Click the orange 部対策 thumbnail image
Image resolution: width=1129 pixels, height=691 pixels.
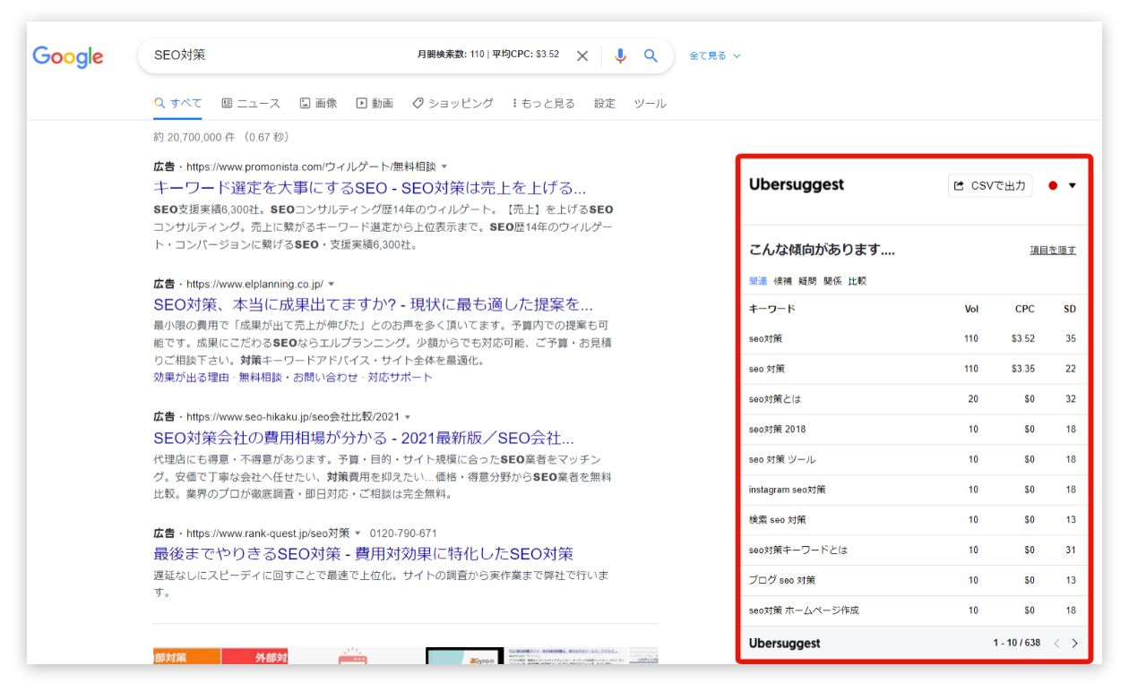point(186,656)
